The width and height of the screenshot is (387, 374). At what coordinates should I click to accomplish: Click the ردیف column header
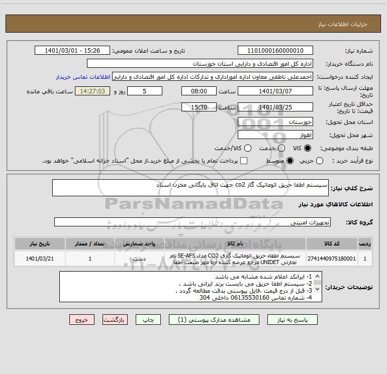coord(365,244)
